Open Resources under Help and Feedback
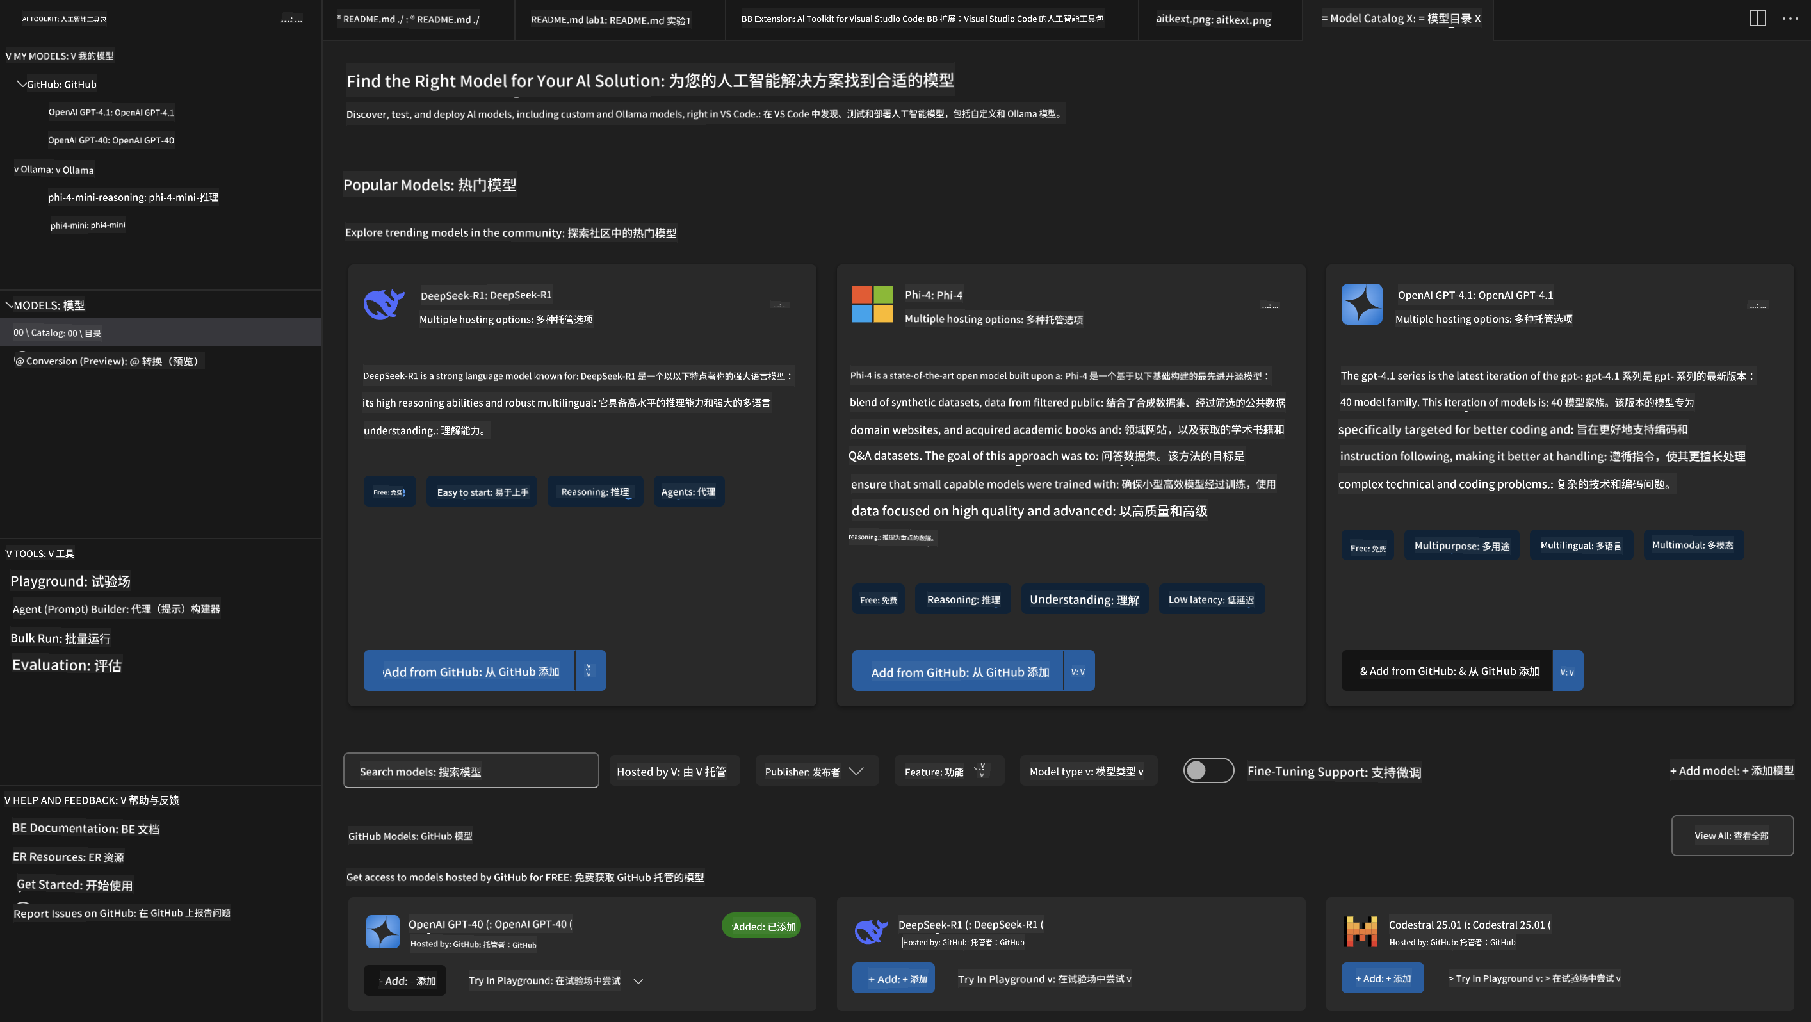 click(x=68, y=857)
